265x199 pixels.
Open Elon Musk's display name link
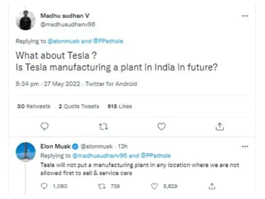[x=56, y=147]
